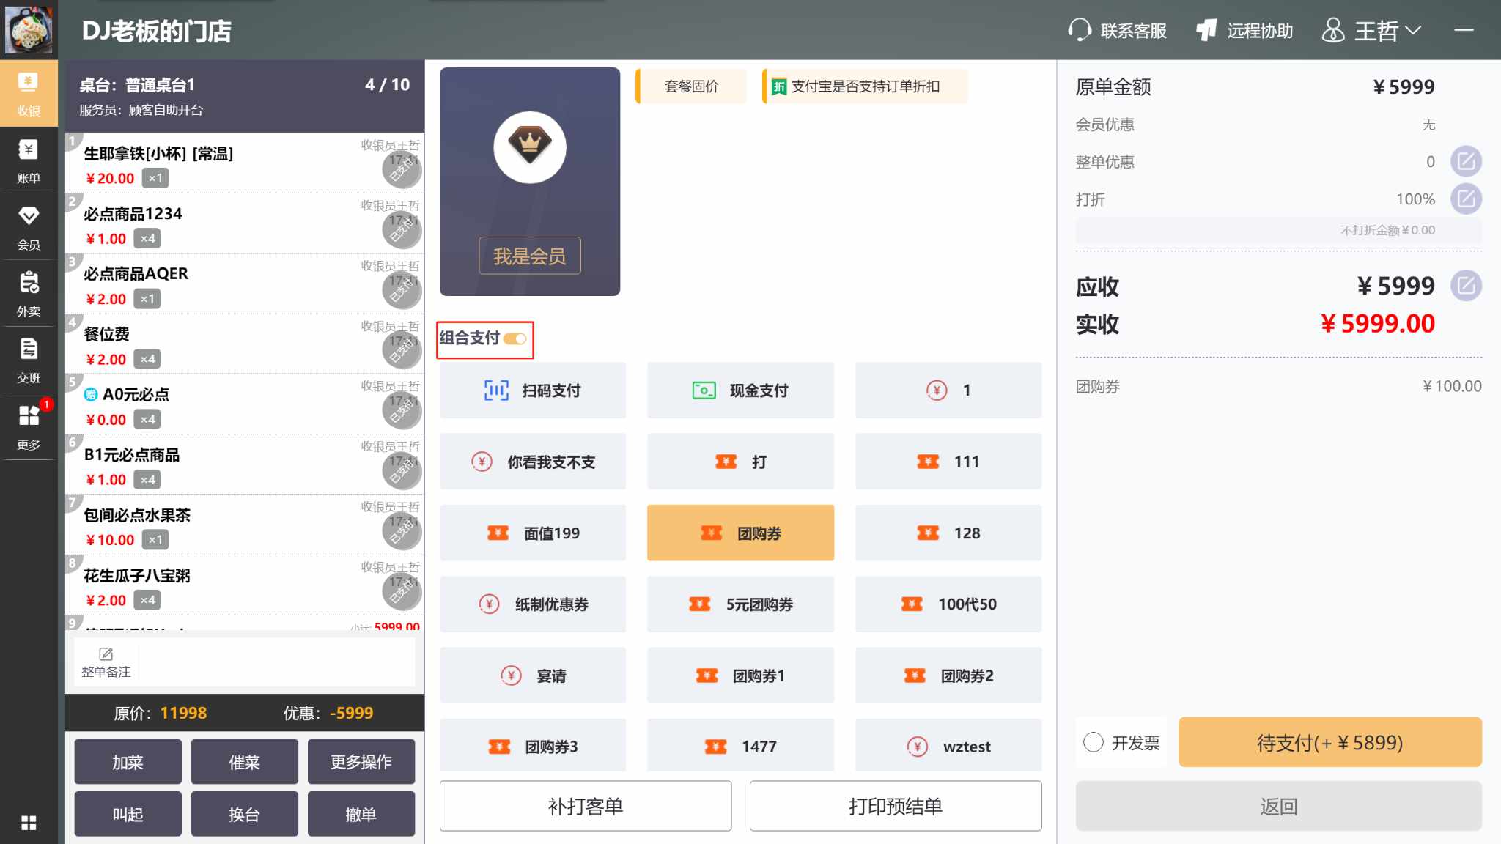
Task: Open the 交班 shift handover sidebar icon
Action: [x=29, y=361]
